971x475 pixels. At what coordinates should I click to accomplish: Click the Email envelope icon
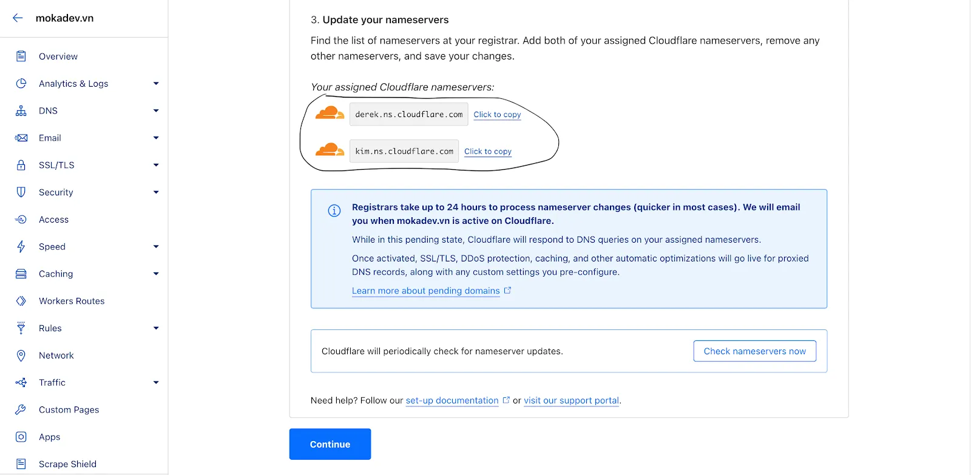(x=21, y=138)
